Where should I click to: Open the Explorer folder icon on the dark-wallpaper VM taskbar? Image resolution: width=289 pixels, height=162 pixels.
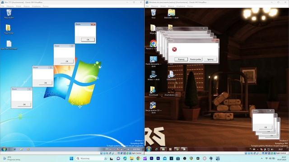pyautogui.click(x=163, y=149)
